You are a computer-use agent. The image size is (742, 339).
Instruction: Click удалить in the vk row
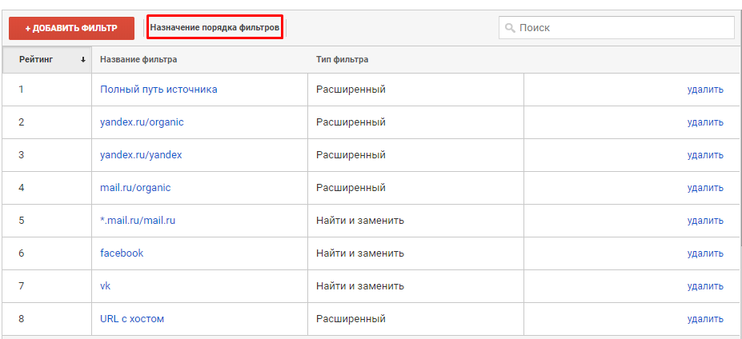point(705,286)
